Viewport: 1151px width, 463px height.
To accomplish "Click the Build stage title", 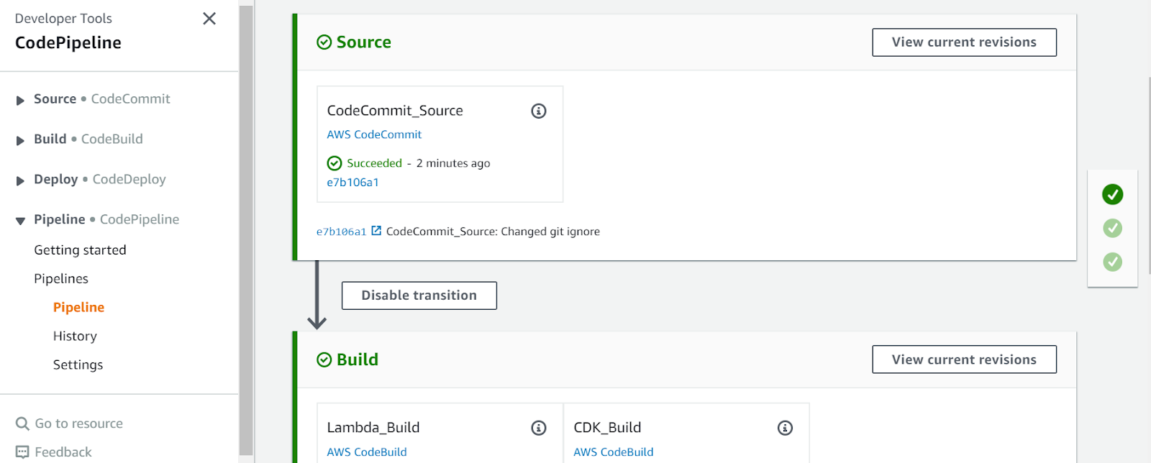I will click(x=357, y=359).
